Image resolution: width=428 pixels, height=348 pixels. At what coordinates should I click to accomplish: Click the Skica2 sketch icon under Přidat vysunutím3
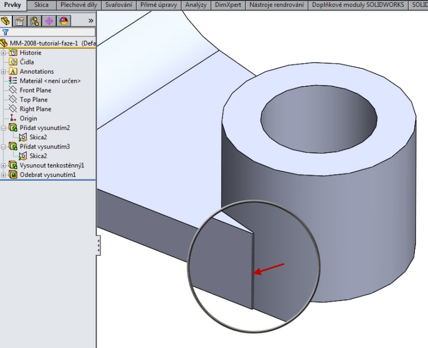click(x=23, y=156)
